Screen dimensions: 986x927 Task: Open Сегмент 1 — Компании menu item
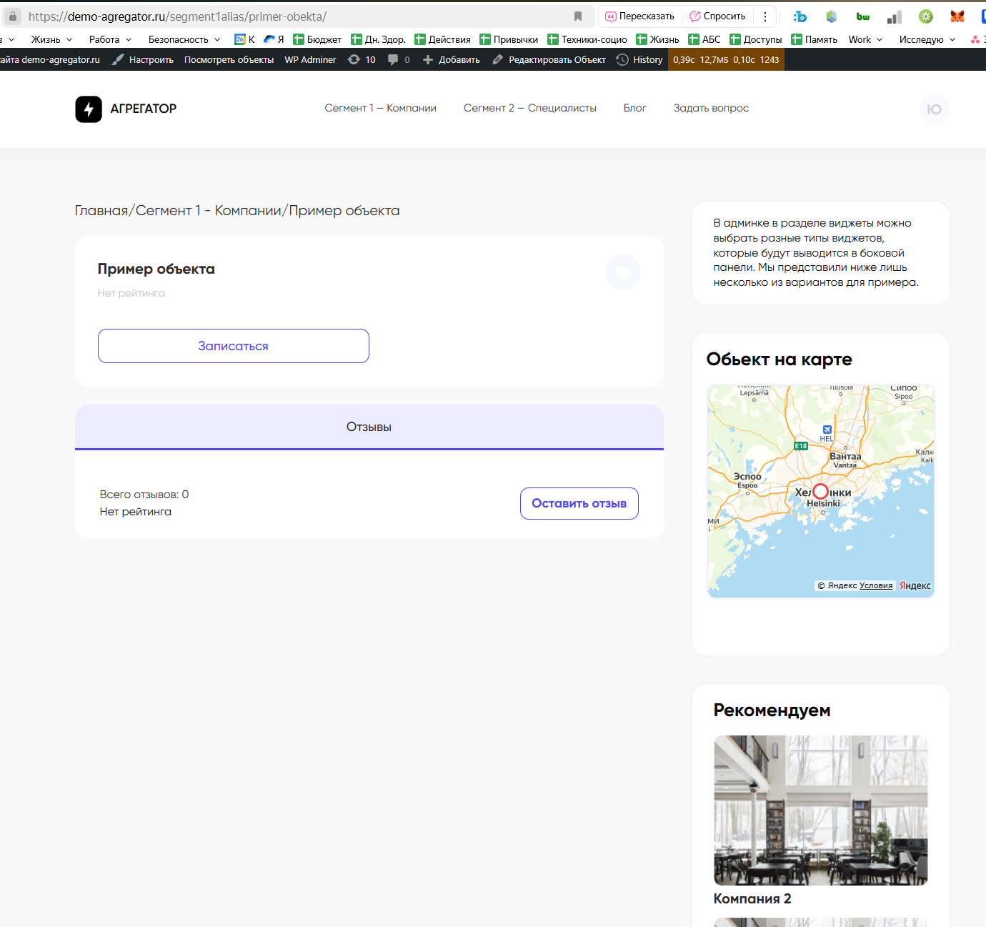[380, 108]
